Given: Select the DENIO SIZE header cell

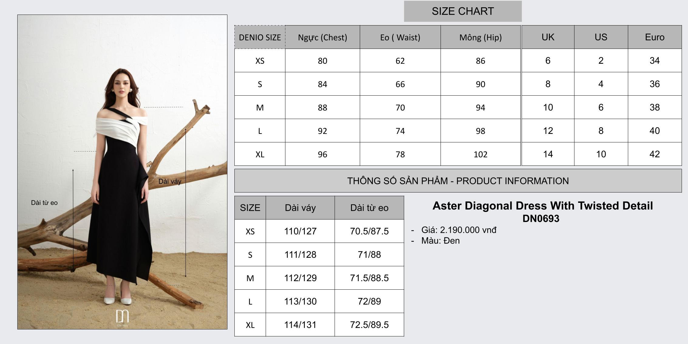Looking at the screenshot, I should (260, 37).
